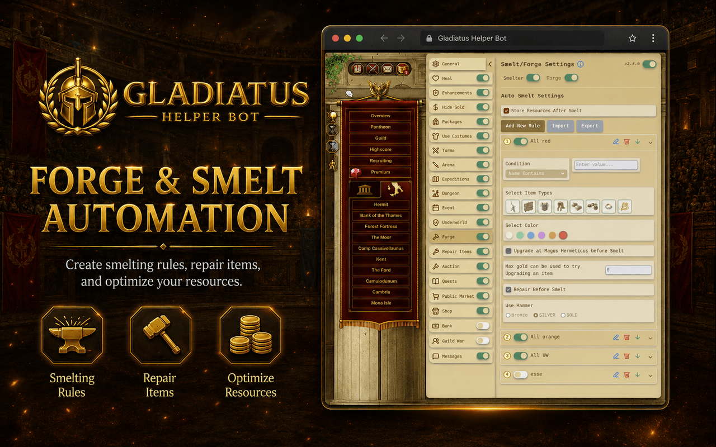The height and width of the screenshot is (447, 716).
Task: Enable the 'esse' rule toggle
Action: [521, 375]
